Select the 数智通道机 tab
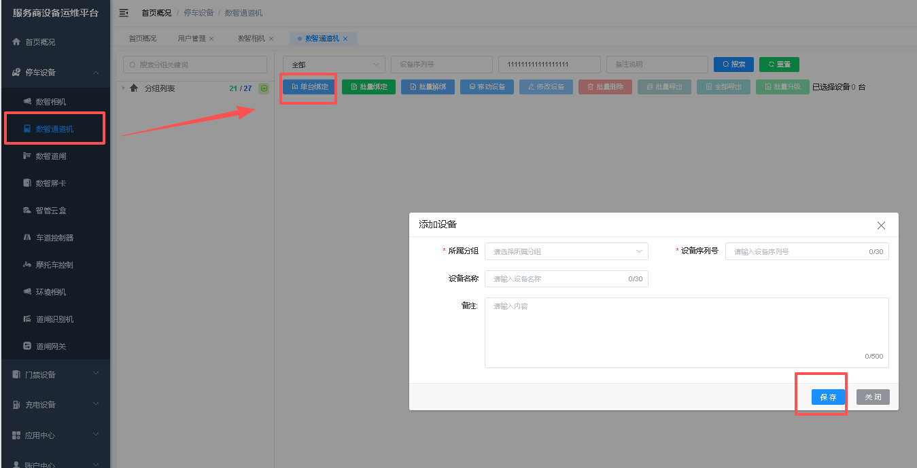Image resolution: width=917 pixels, height=468 pixels. [322, 39]
